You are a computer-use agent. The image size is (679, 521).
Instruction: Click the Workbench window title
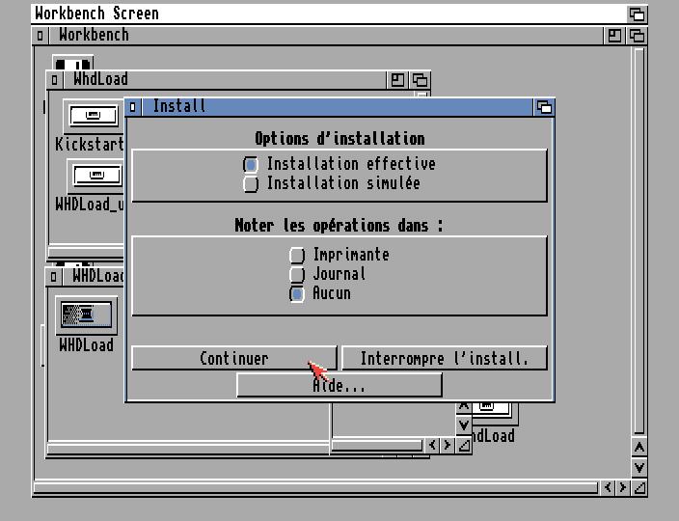(x=94, y=35)
